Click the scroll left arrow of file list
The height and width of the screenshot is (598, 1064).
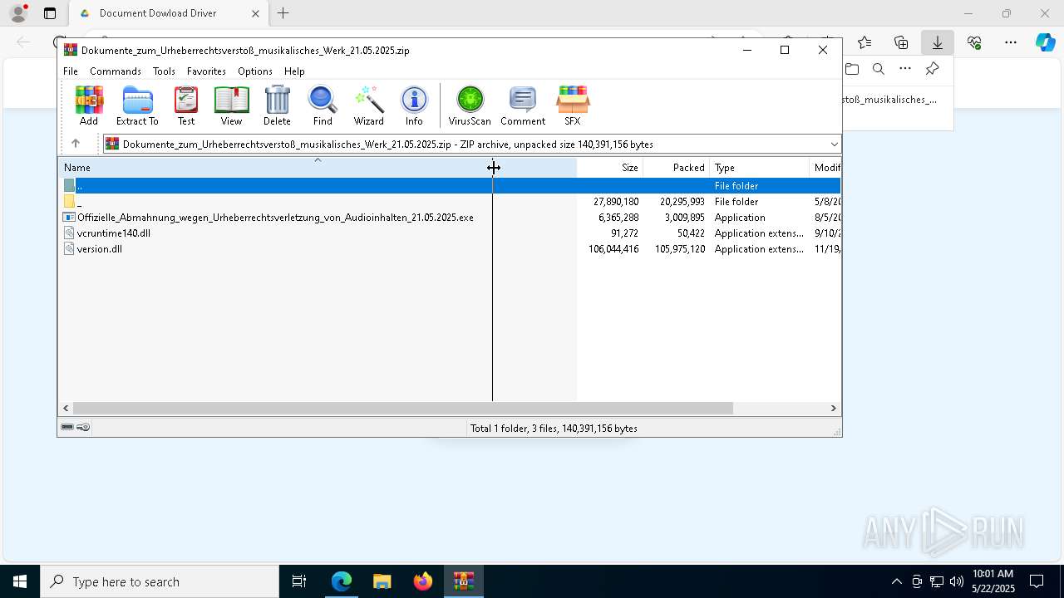click(66, 408)
